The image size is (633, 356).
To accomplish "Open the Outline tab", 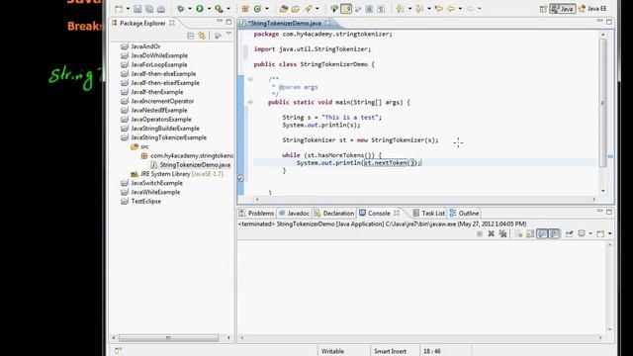I will pyautogui.click(x=465, y=213).
